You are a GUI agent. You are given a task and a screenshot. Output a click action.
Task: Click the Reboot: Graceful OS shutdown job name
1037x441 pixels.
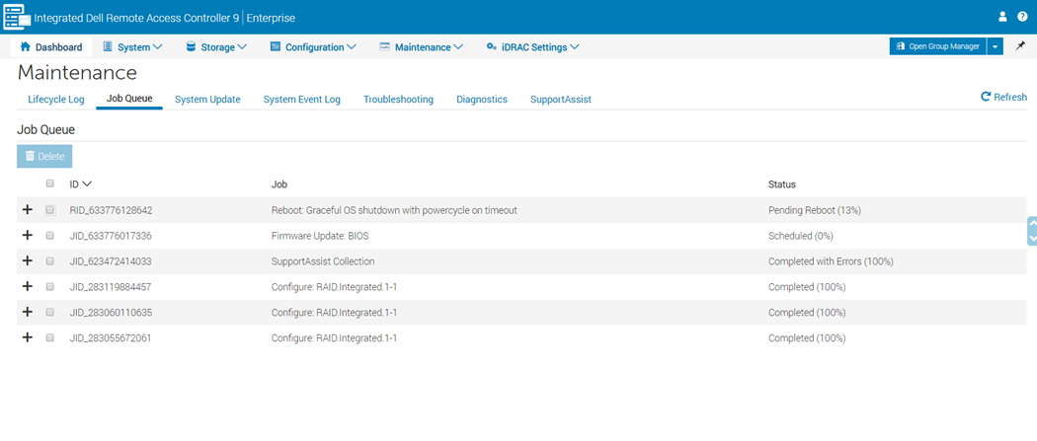click(394, 210)
